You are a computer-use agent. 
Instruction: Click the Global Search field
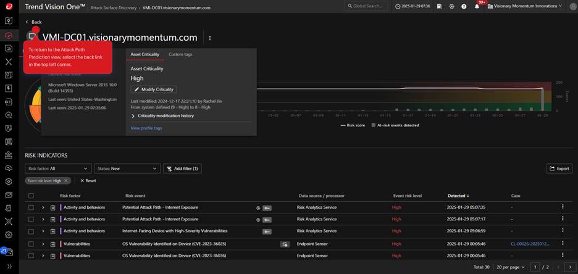367,6
